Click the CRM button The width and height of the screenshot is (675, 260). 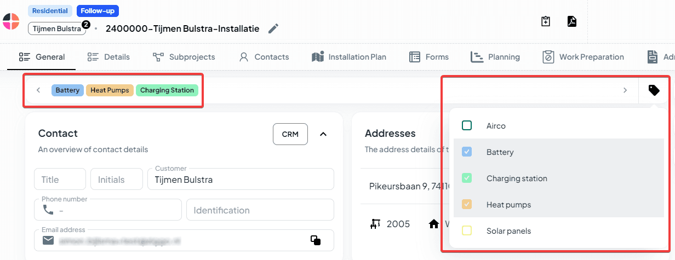(x=290, y=134)
